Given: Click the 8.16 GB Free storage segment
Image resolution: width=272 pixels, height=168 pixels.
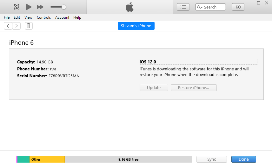Looking at the screenshot, I should pos(128,159).
